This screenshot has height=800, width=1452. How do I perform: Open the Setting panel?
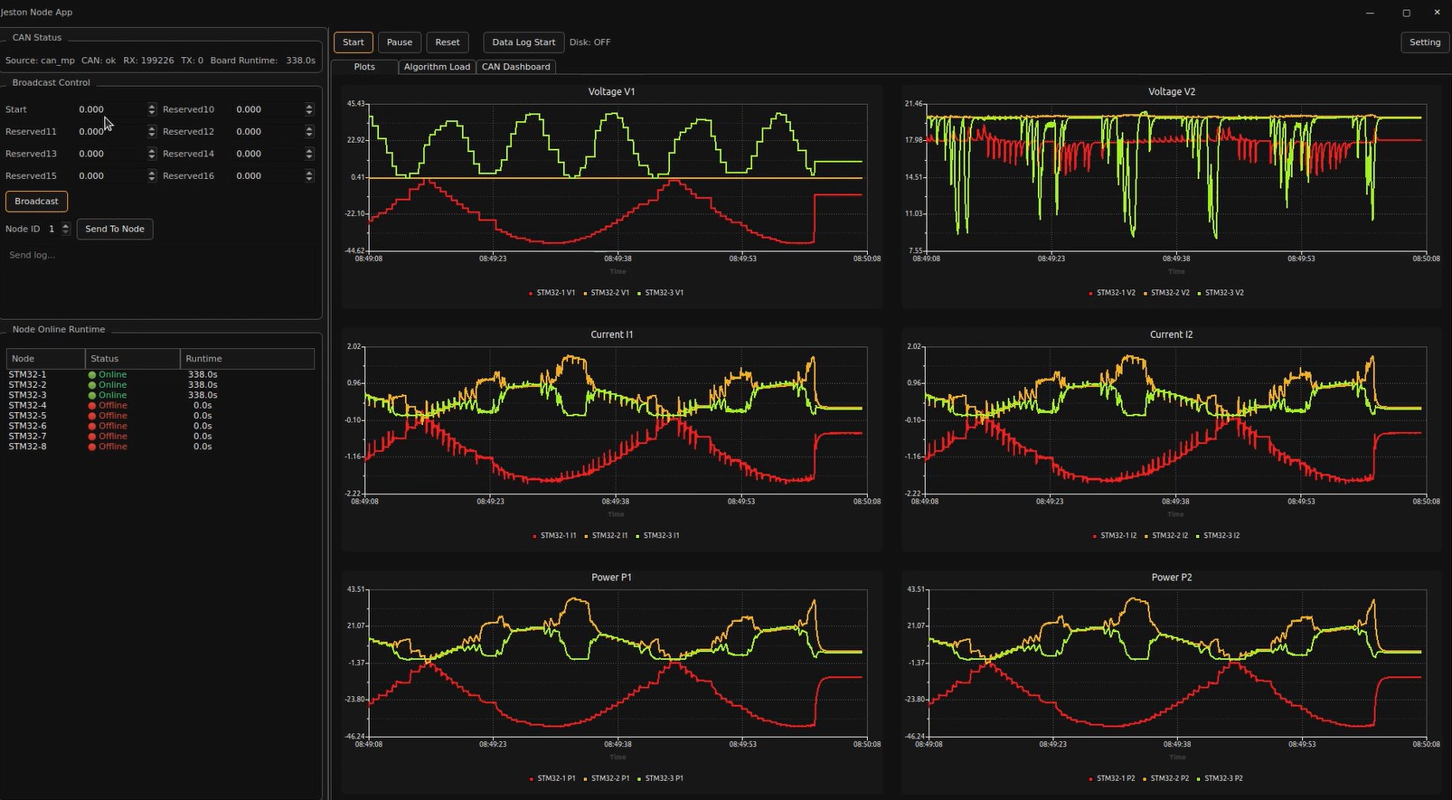click(x=1424, y=42)
